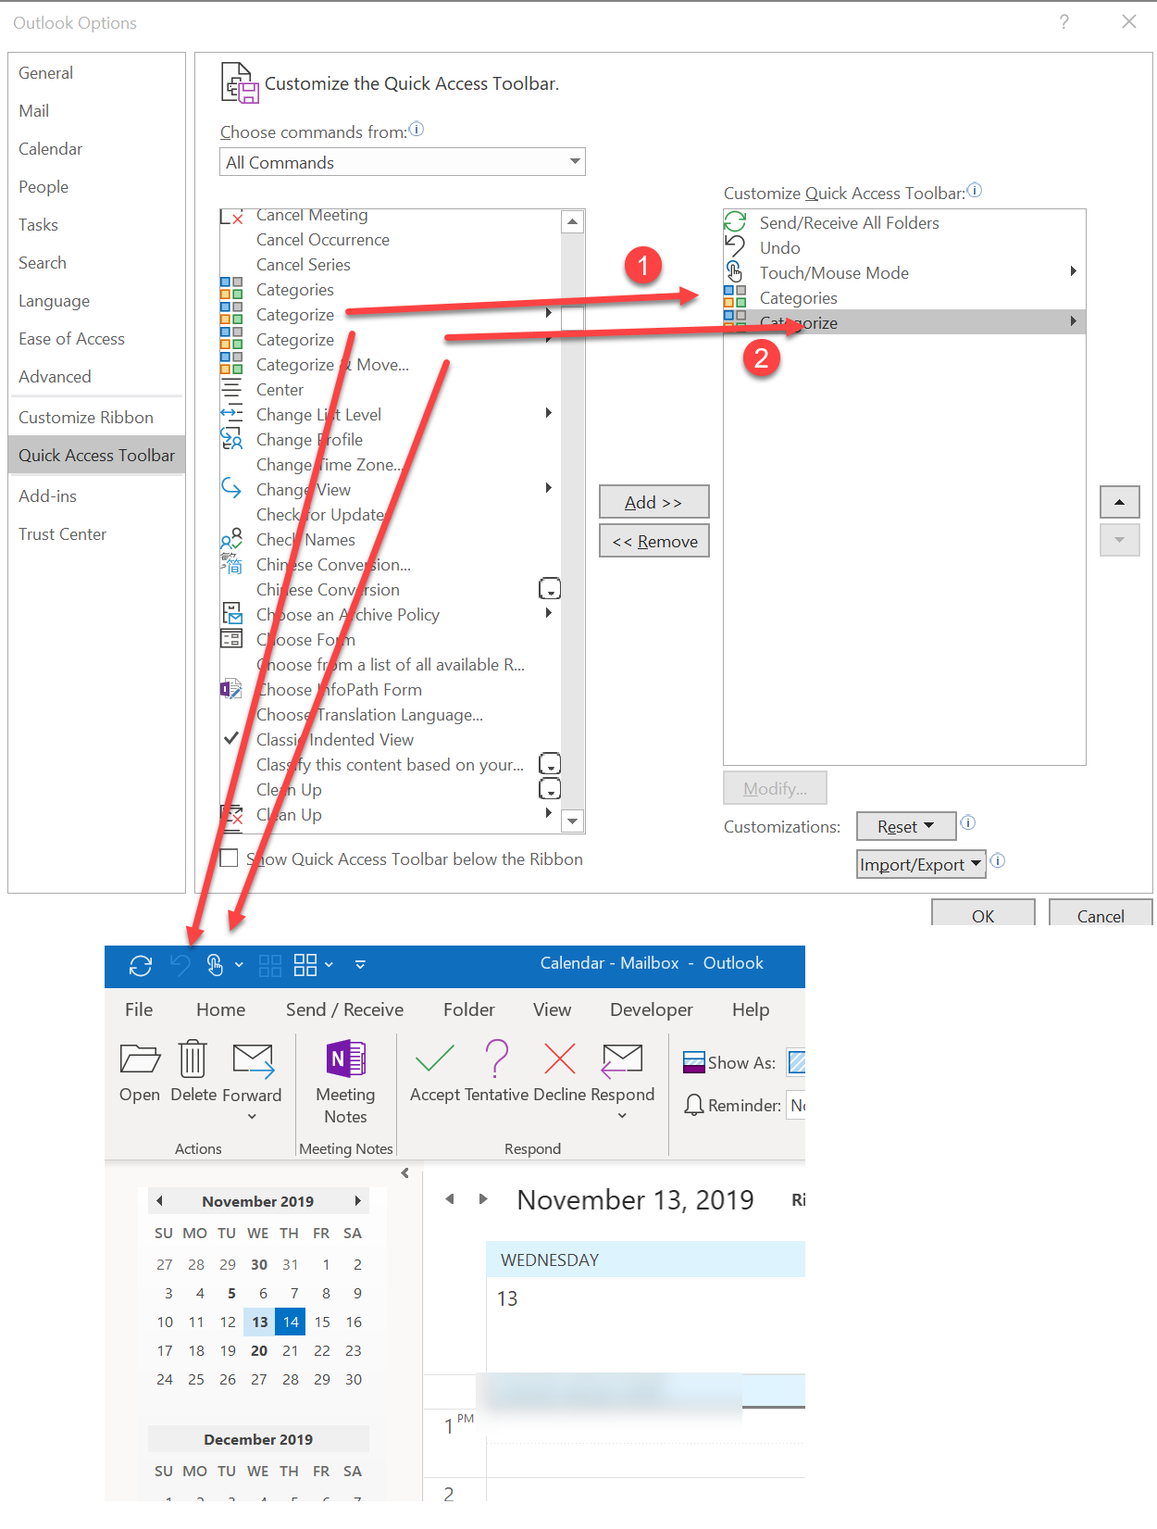Open the Mail options page
The image size is (1157, 1529).
coord(96,110)
